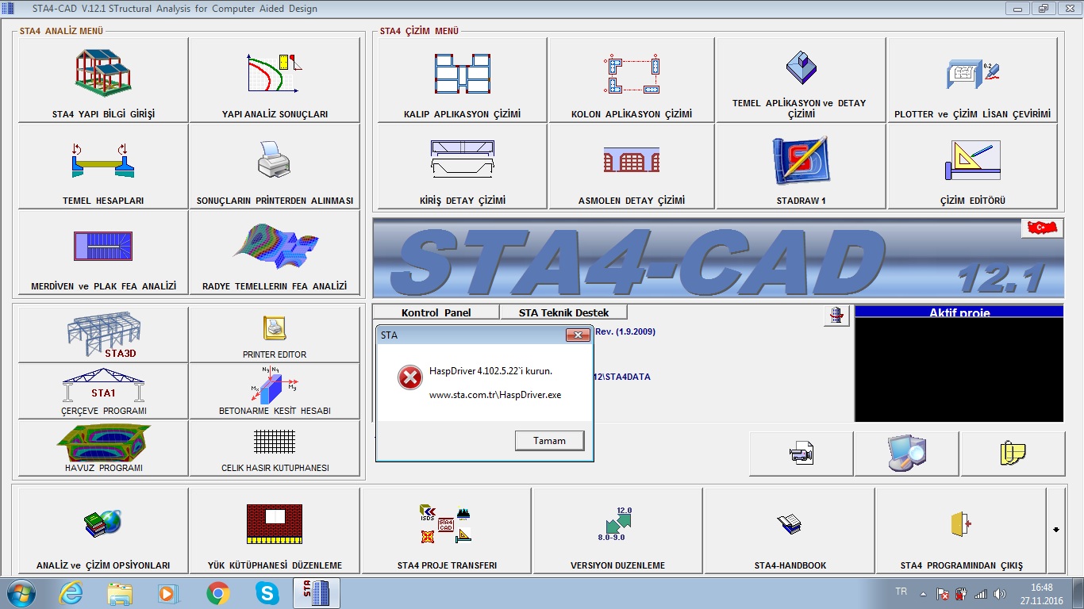
Task: Open Radye Temellerin FEA Analizi
Action: coord(275,252)
